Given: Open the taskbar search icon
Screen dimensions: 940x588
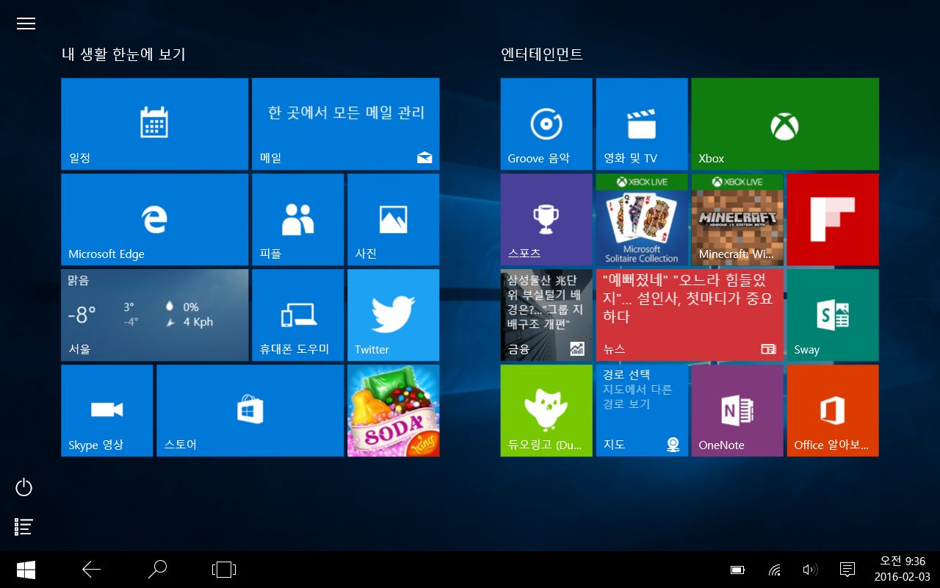Looking at the screenshot, I should click(157, 570).
